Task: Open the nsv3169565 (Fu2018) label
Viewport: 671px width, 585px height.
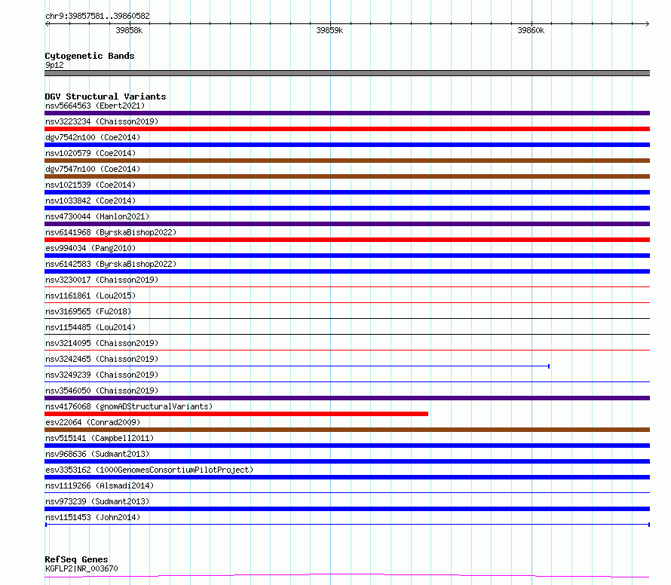Action: (88, 311)
